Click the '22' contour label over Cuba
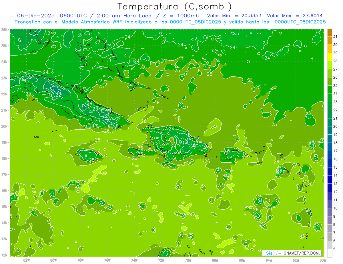 pos(58,95)
